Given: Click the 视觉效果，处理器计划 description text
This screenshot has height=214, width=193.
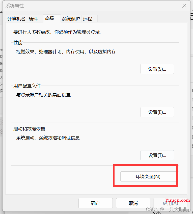Looking at the screenshot, I should point(66,51).
